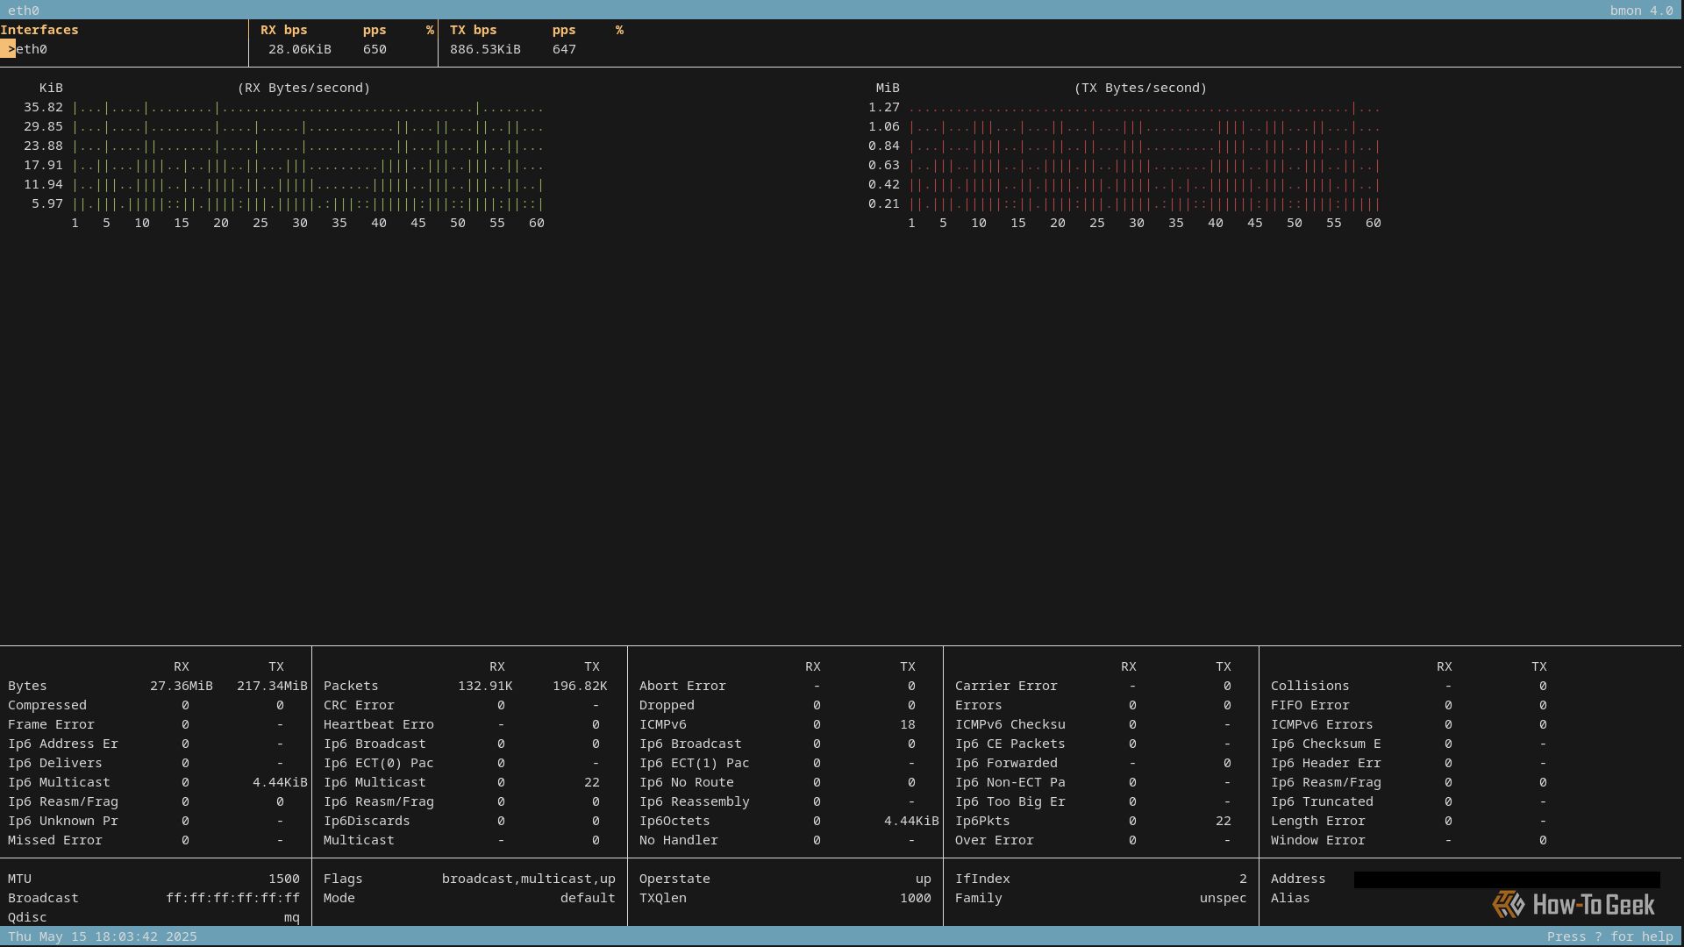
Task: Click the How-To Geek logo icon
Action: (1508, 904)
